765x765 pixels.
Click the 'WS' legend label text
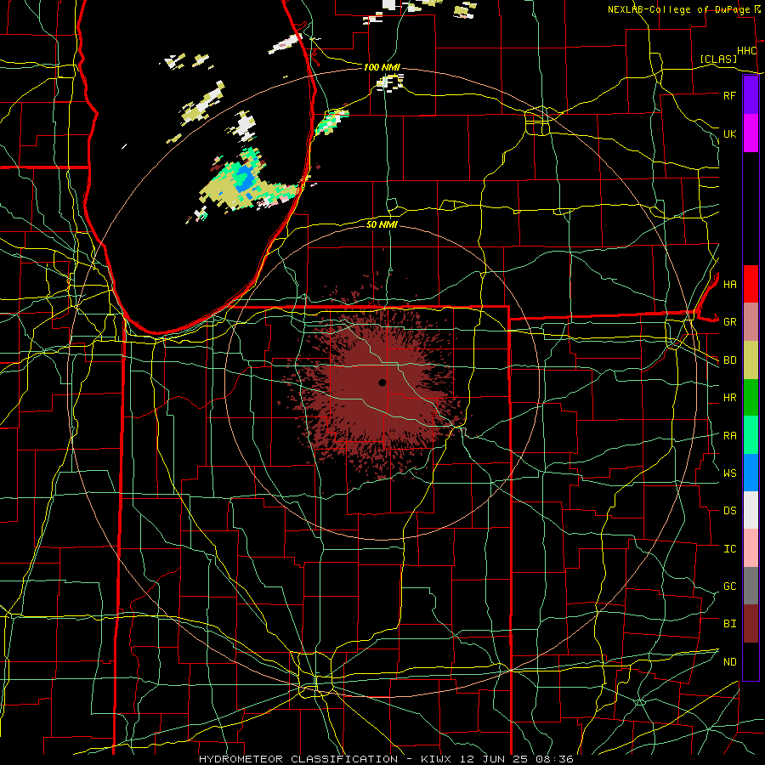pos(729,473)
